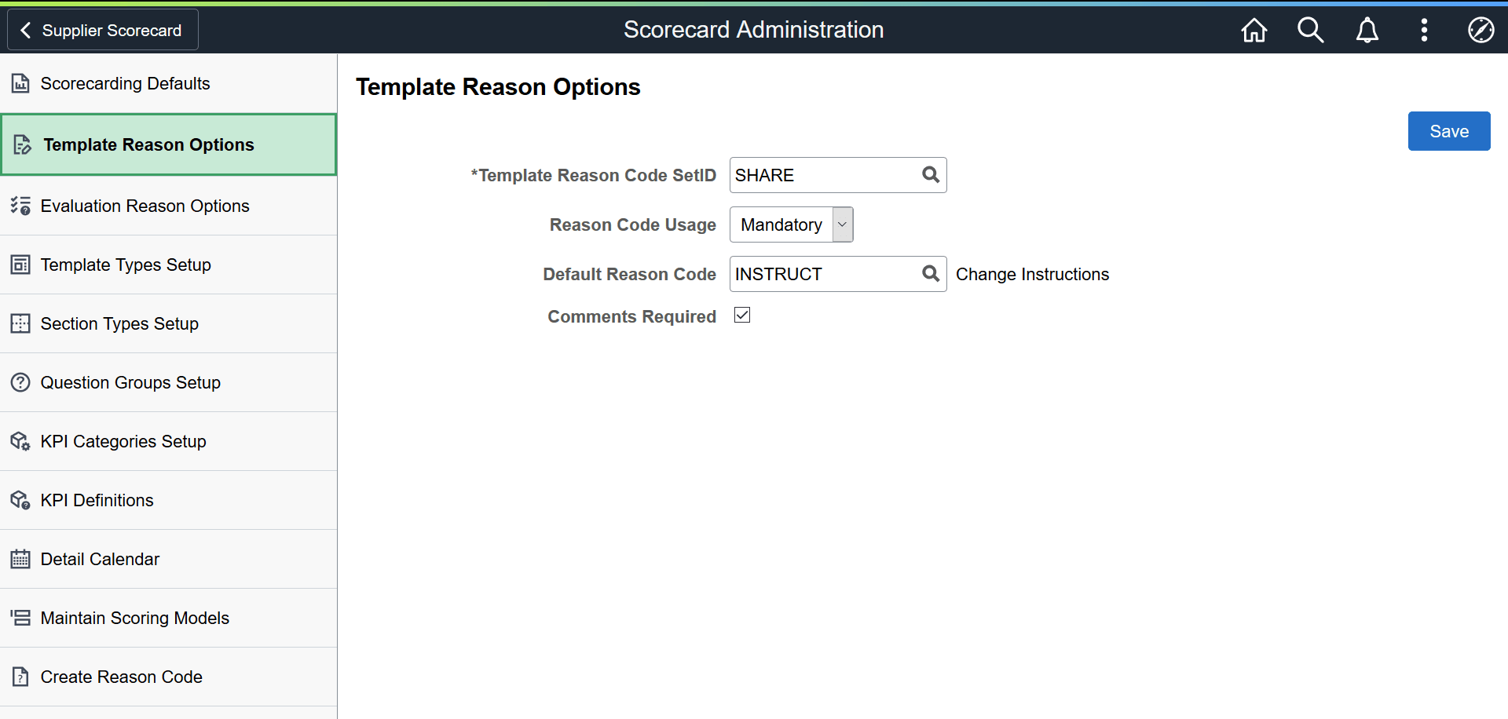This screenshot has height=719, width=1508.
Task: Click the Section Types Setup grid icon
Action: pyautogui.click(x=20, y=323)
